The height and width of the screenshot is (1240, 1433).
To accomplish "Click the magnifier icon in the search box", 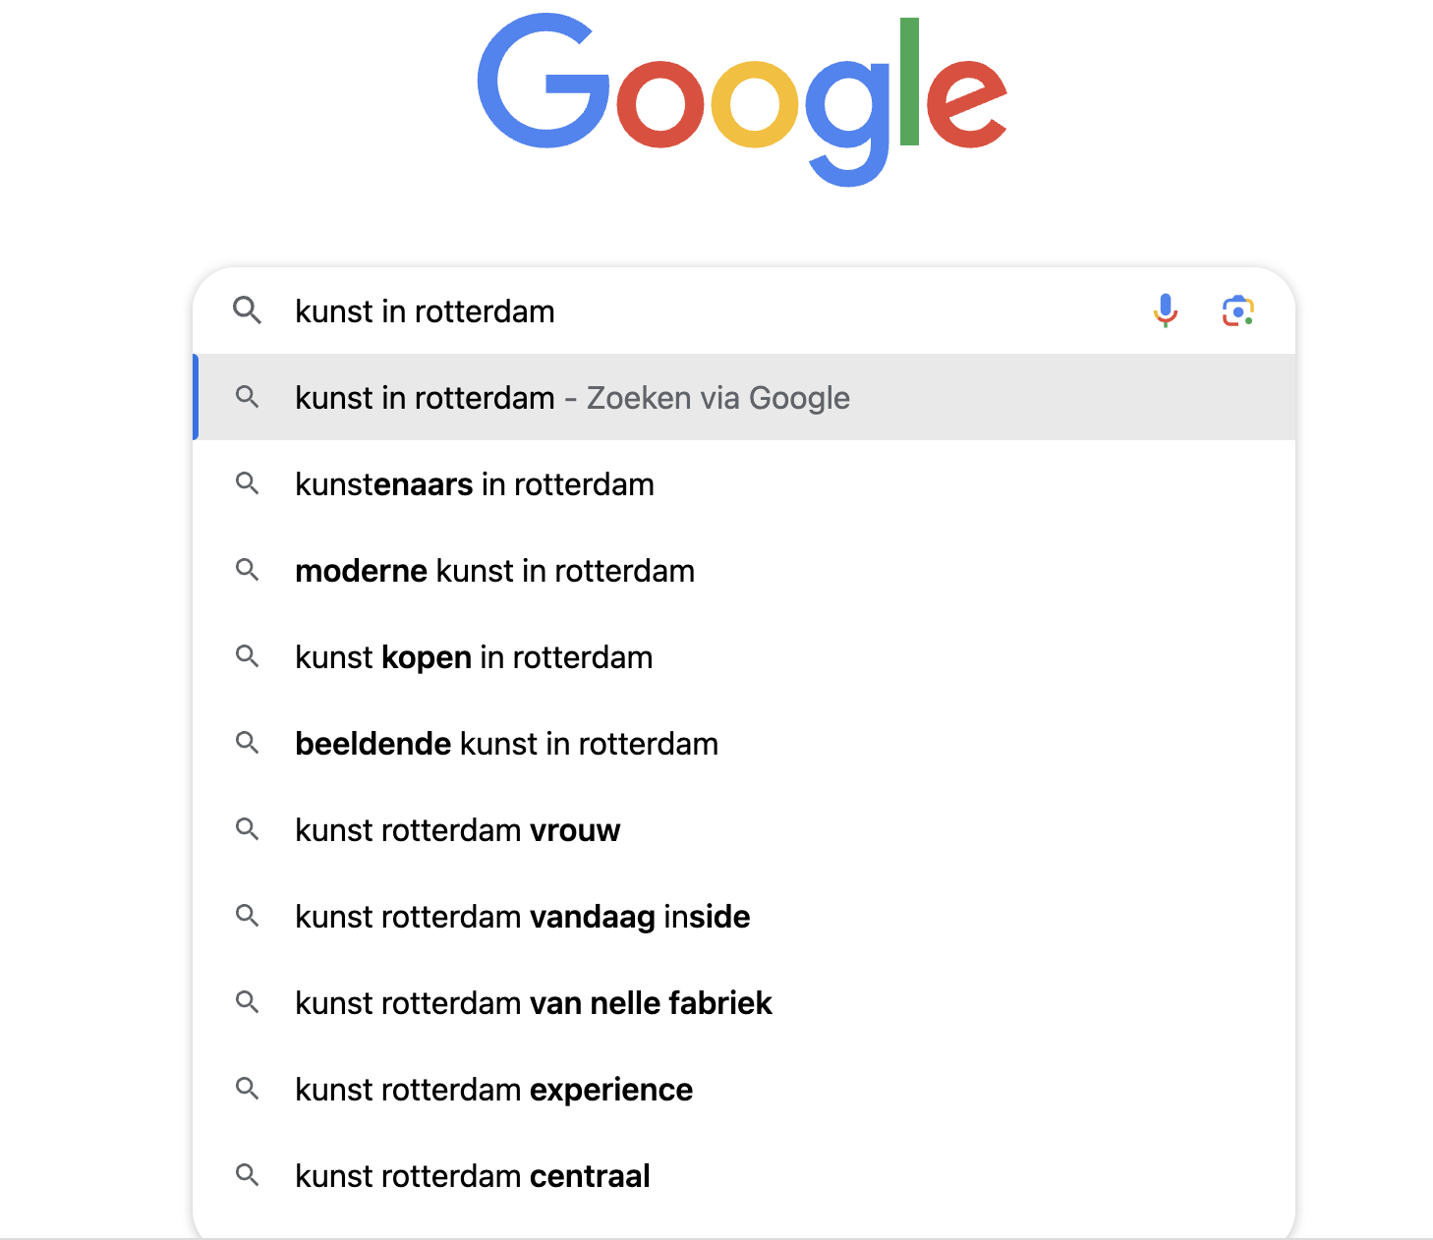I will pos(247,310).
